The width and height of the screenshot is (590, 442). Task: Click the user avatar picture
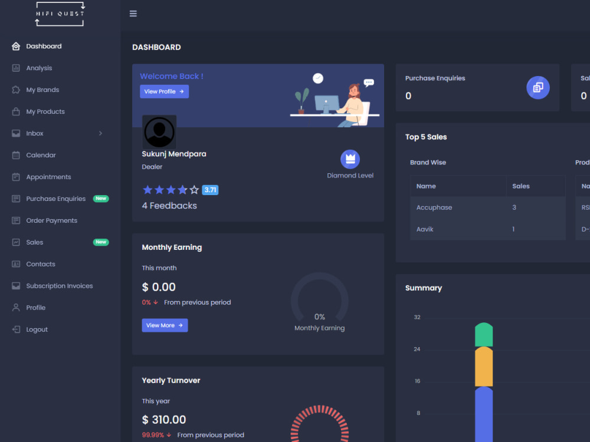coord(159,132)
